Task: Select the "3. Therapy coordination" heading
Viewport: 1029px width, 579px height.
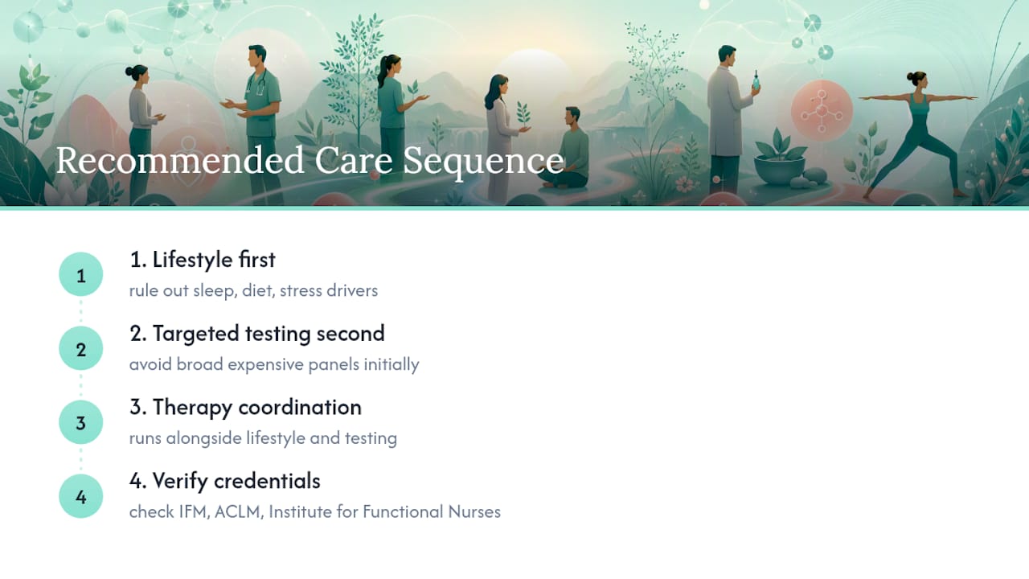Action: click(245, 408)
